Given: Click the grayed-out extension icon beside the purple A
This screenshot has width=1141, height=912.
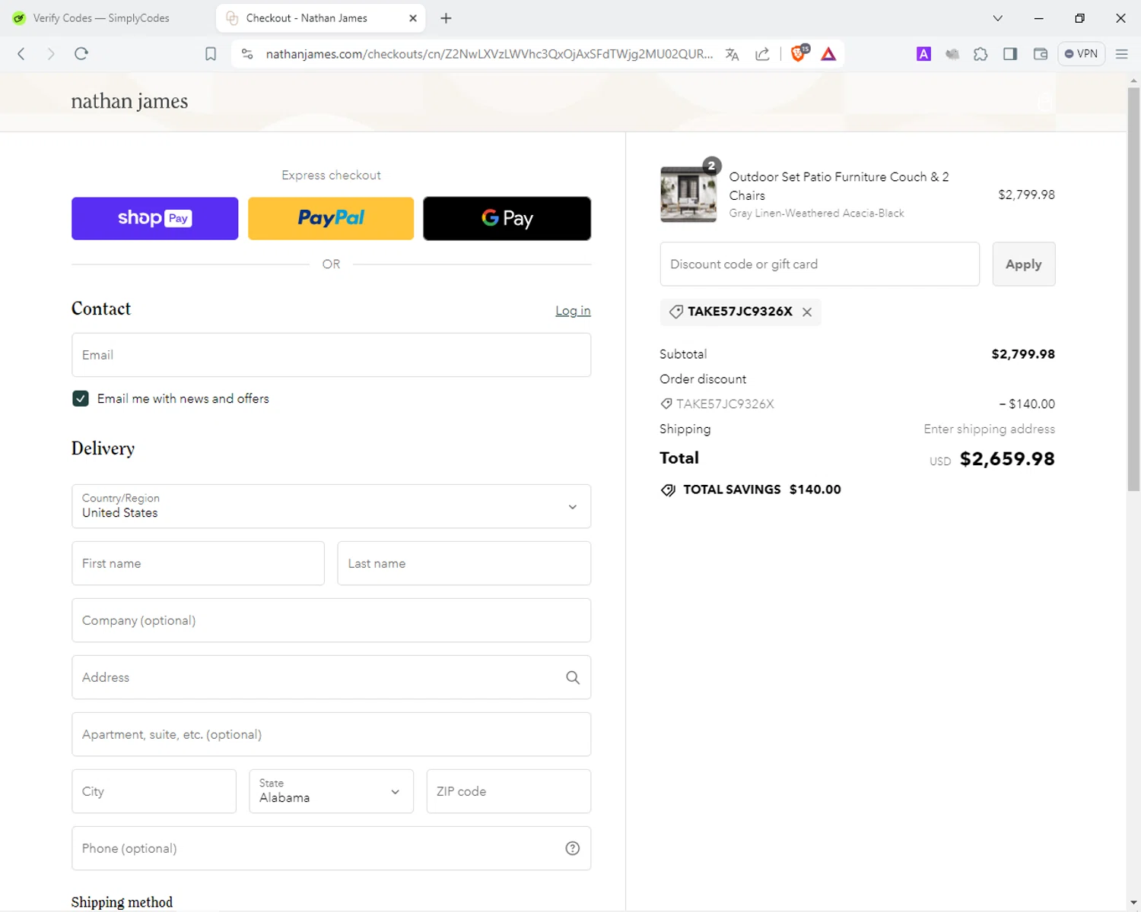Looking at the screenshot, I should coord(952,54).
